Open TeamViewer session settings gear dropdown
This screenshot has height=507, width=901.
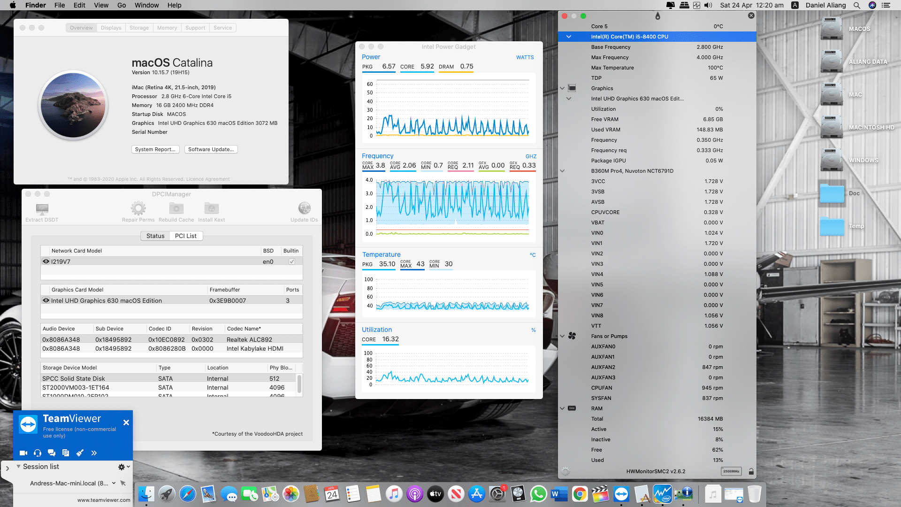coord(124,467)
